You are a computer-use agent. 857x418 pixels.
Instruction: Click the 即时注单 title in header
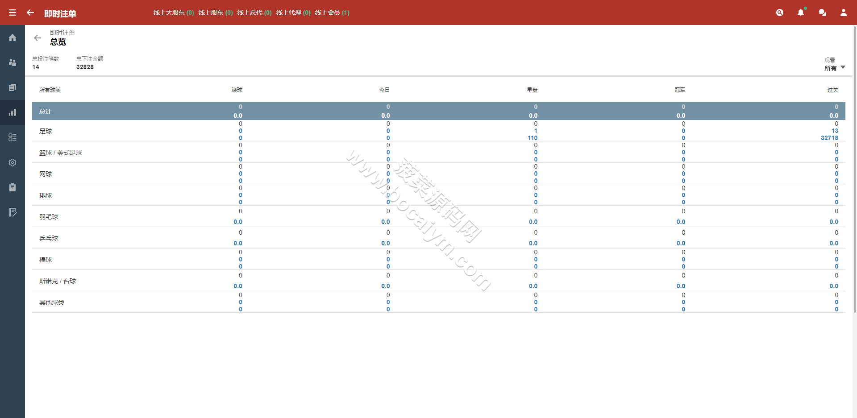click(60, 13)
